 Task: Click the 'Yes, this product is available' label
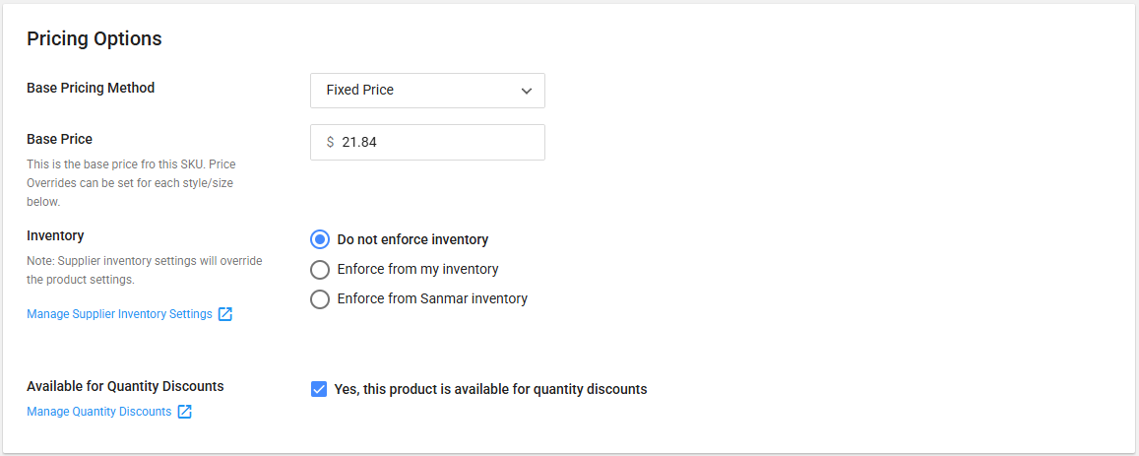click(490, 389)
